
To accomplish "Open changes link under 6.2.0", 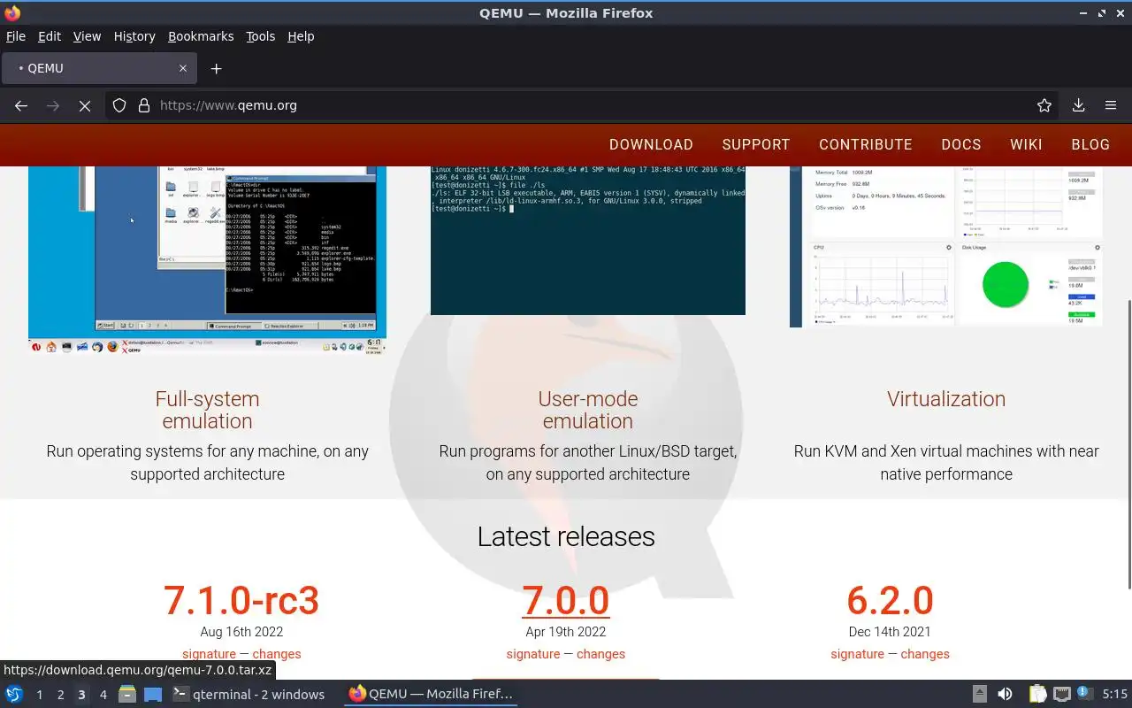I will tap(925, 654).
